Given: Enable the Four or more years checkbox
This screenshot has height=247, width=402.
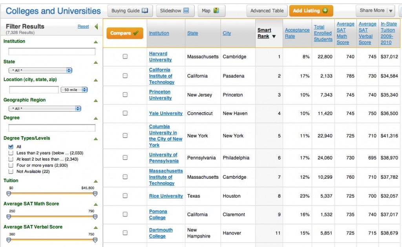Looking at the screenshot, I should click(x=11, y=165).
